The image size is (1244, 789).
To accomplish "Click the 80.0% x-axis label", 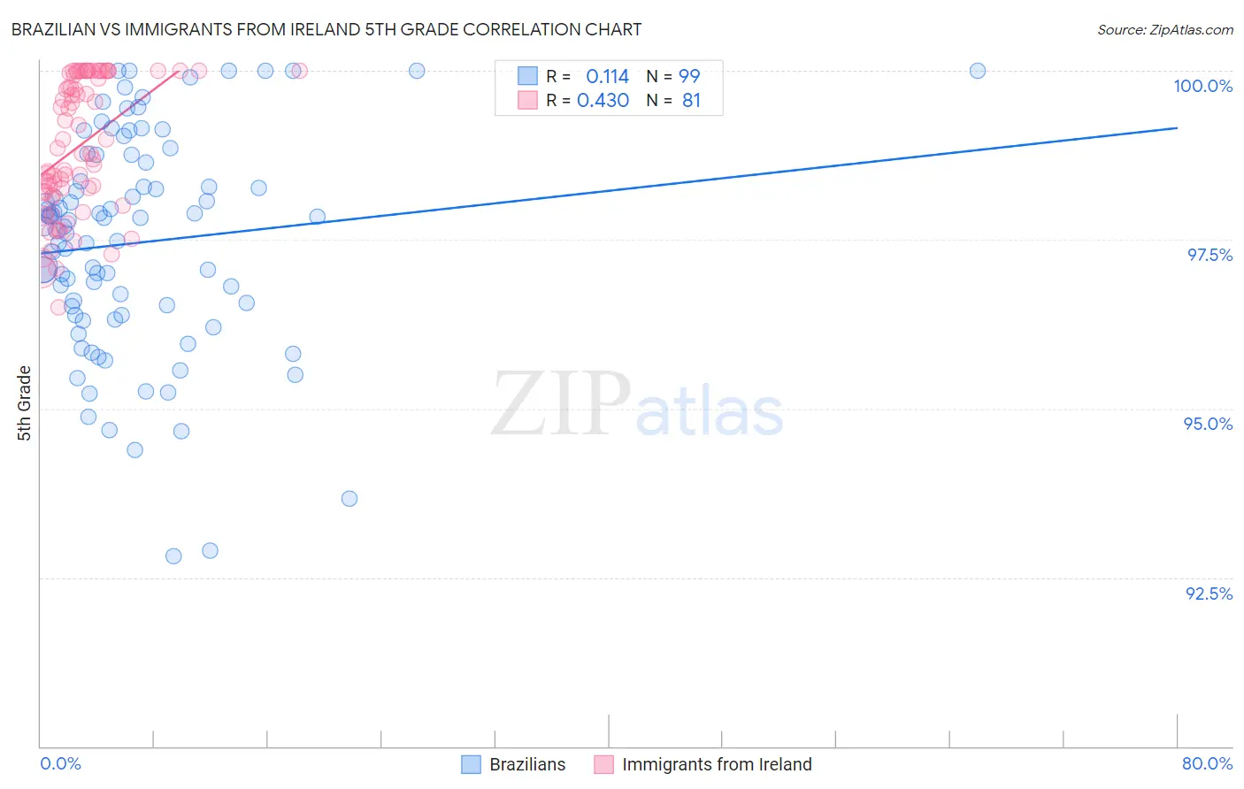I will tap(1207, 763).
